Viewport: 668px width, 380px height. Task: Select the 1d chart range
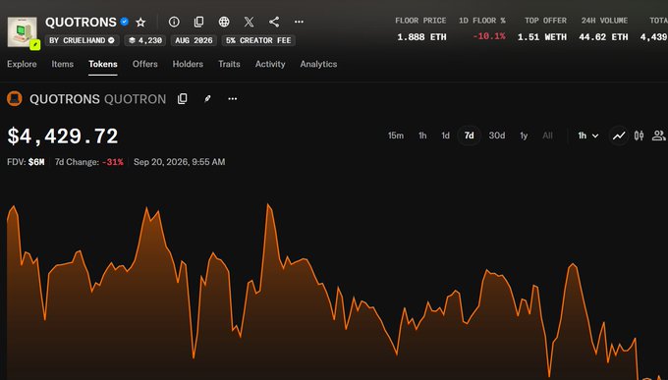tap(445, 136)
